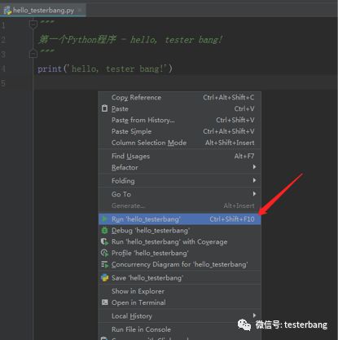Click the green bug debug icon
The height and width of the screenshot is (340, 338).
click(104, 230)
